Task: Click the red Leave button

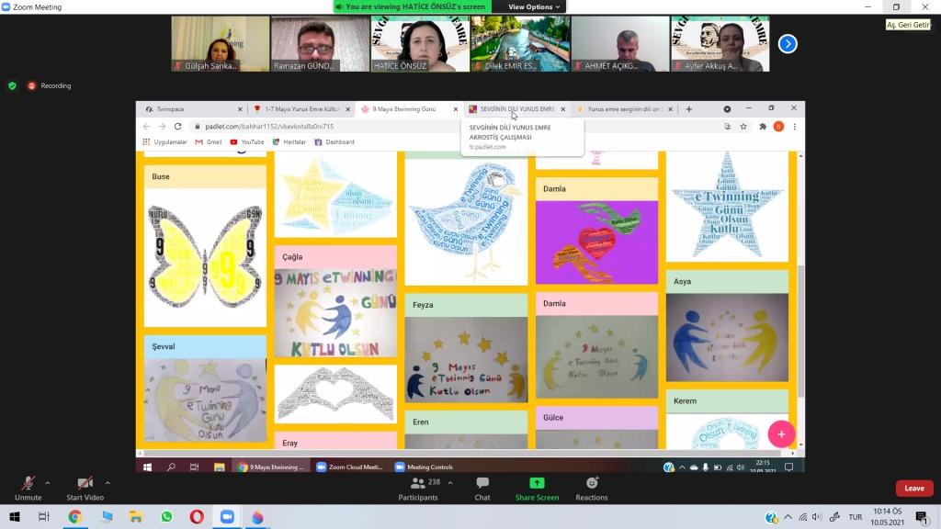Action: point(913,488)
